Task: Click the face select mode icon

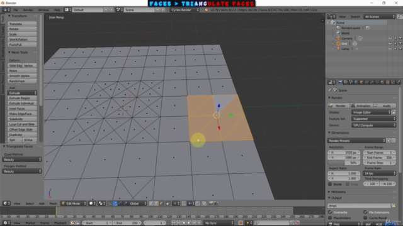Action: click(x=161, y=203)
